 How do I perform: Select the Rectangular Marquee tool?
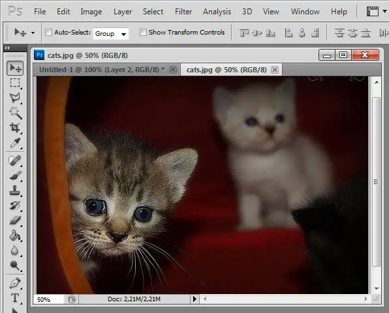coord(15,83)
